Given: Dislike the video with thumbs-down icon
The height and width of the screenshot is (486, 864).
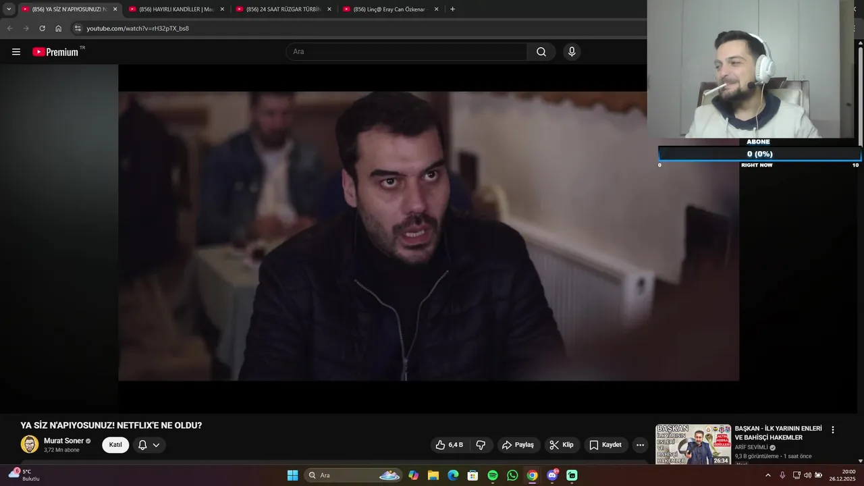Looking at the screenshot, I should pyautogui.click(x=481, y=445).
